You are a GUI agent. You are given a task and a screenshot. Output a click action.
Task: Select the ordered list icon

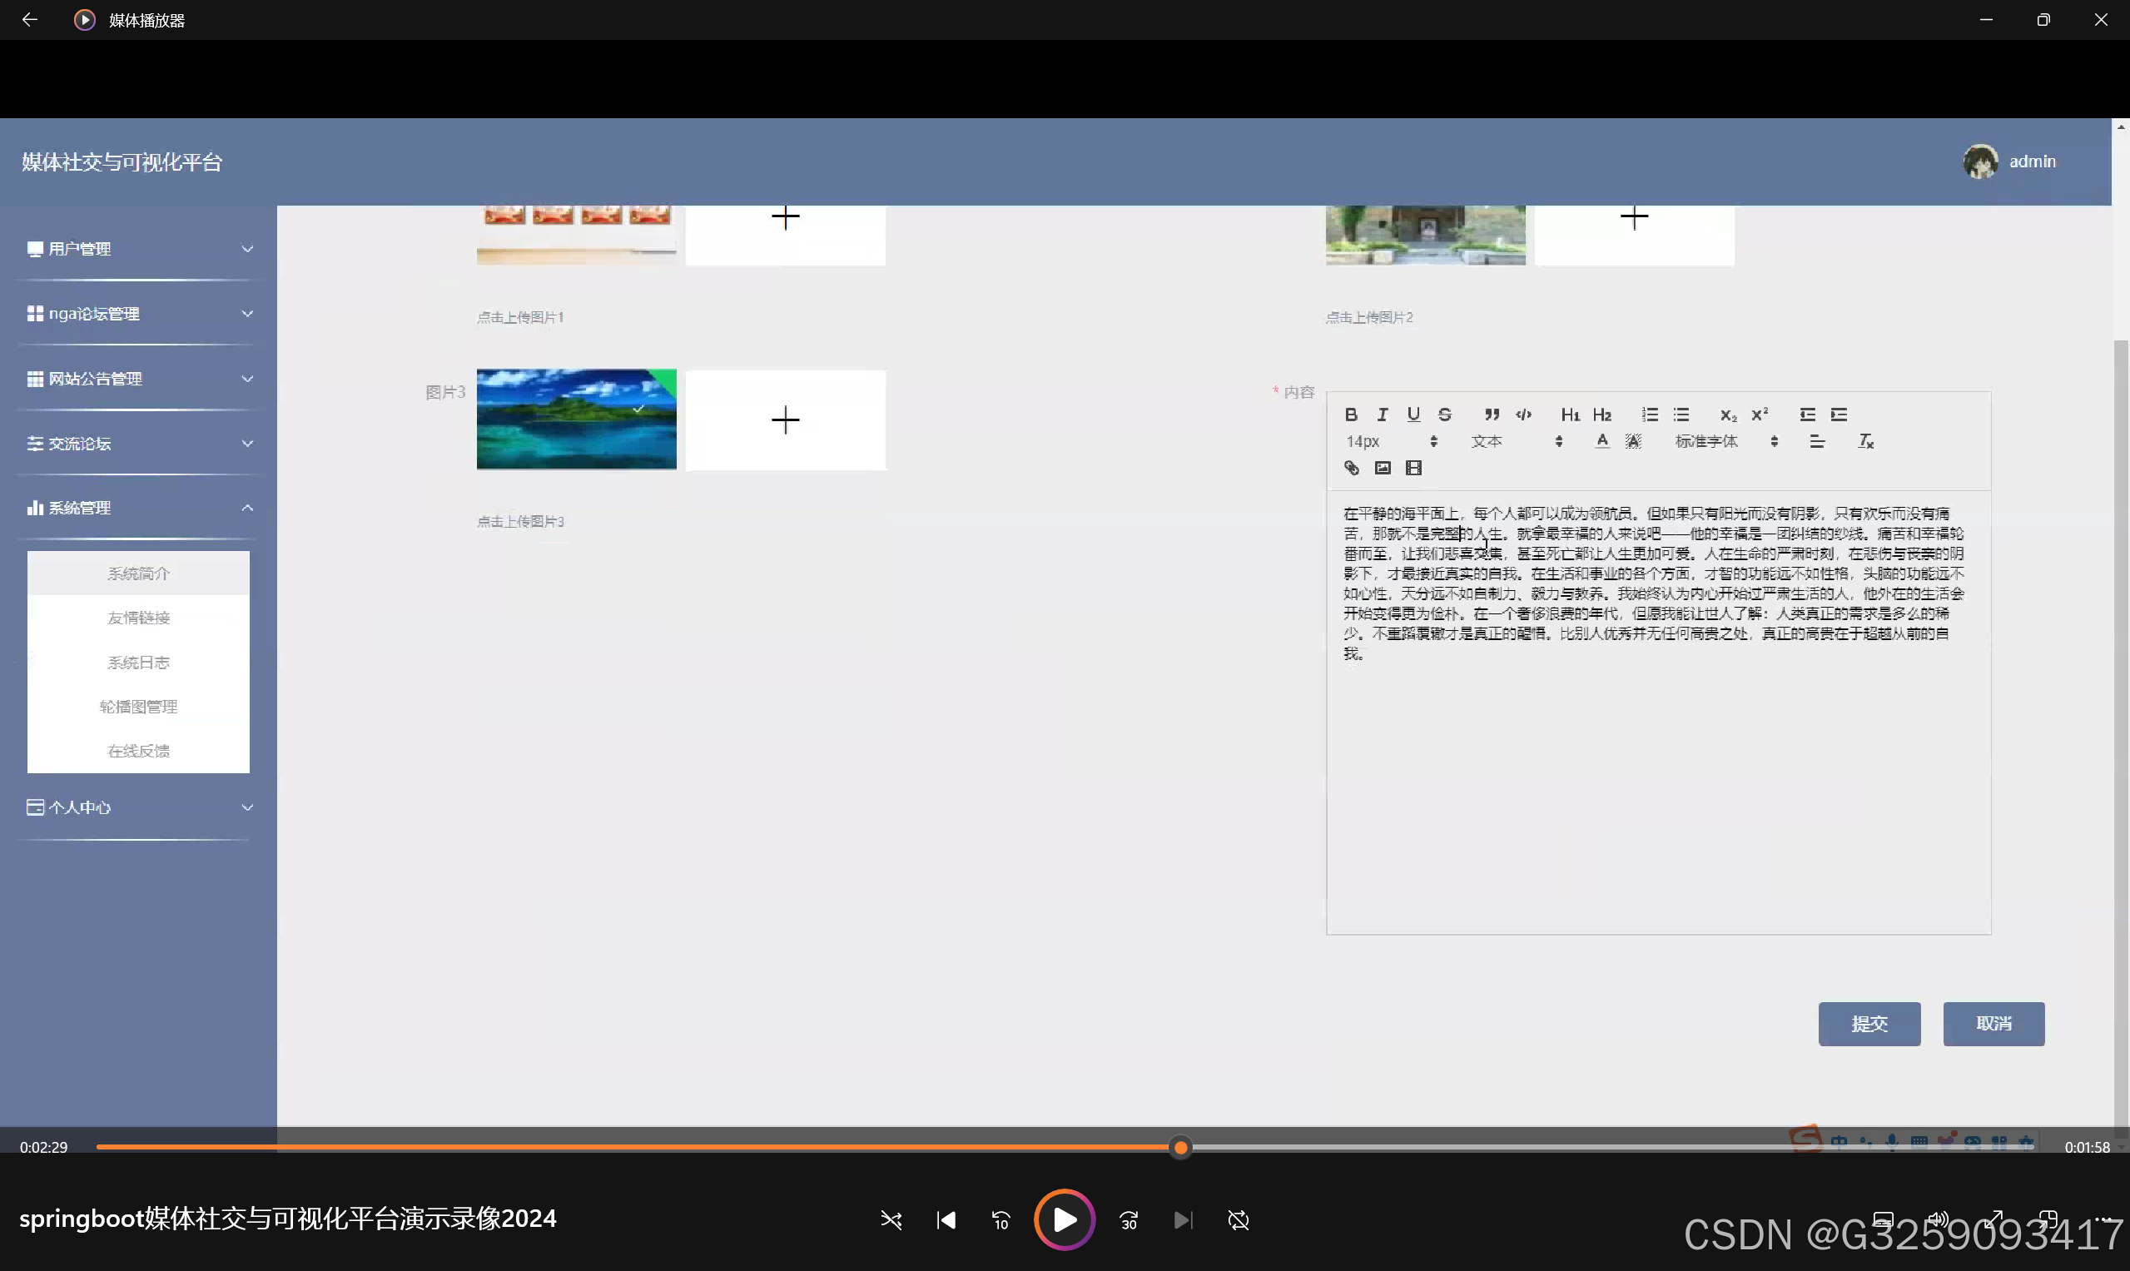[1650, 415]
